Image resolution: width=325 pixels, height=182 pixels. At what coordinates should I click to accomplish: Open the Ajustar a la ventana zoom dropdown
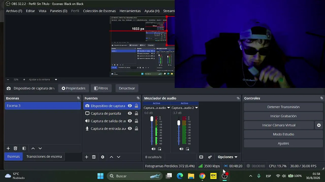[x=56, y=79]
